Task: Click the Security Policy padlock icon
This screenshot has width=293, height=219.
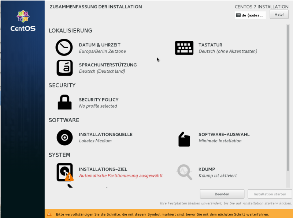Action: [x=64, y=102]
